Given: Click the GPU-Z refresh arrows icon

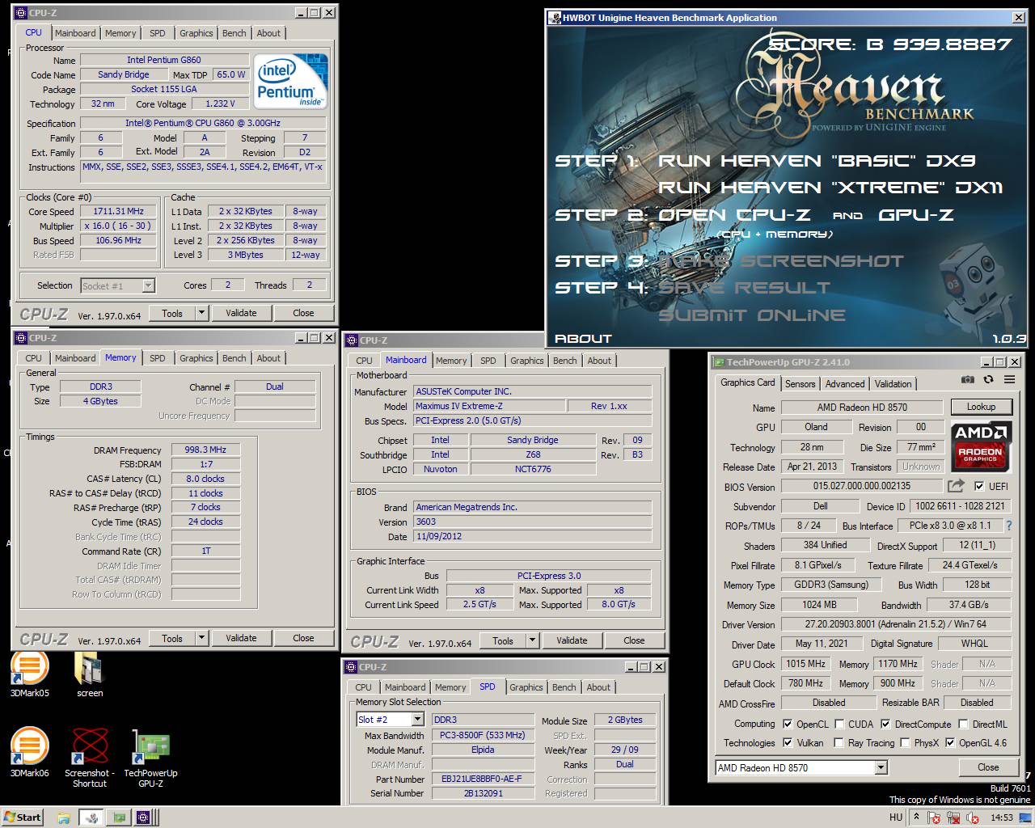Looking at the screenshot, I should coord(988,379).
